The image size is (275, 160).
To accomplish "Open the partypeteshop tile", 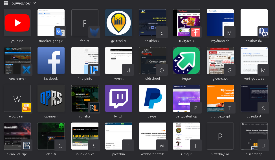I will [x=186, y=98].
